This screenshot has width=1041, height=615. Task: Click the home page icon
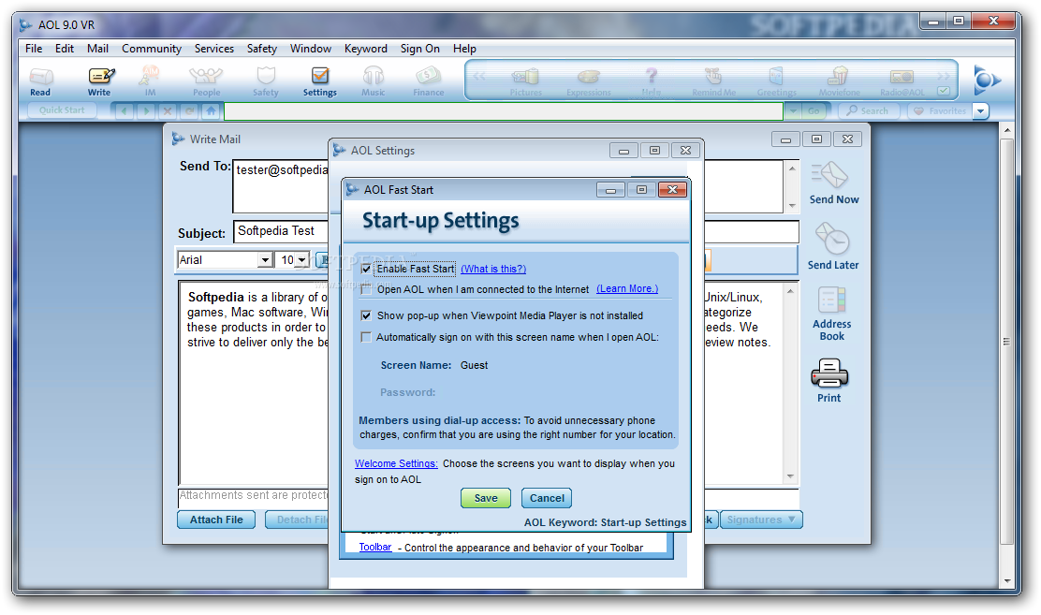tap(212, 110)
